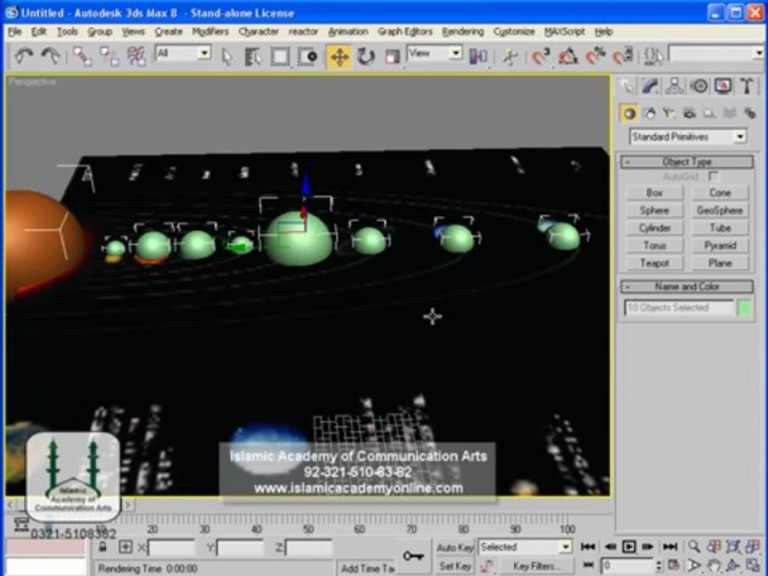768x576 pixels.
Task: Open the File menu
Action: tap(14, 32)
